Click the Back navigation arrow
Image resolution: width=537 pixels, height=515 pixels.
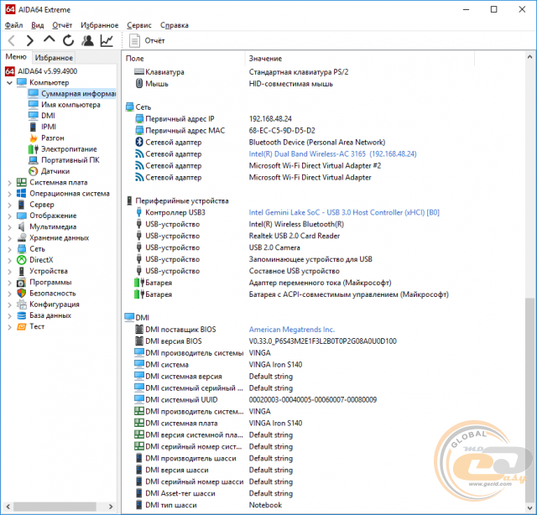click(12, 40)
